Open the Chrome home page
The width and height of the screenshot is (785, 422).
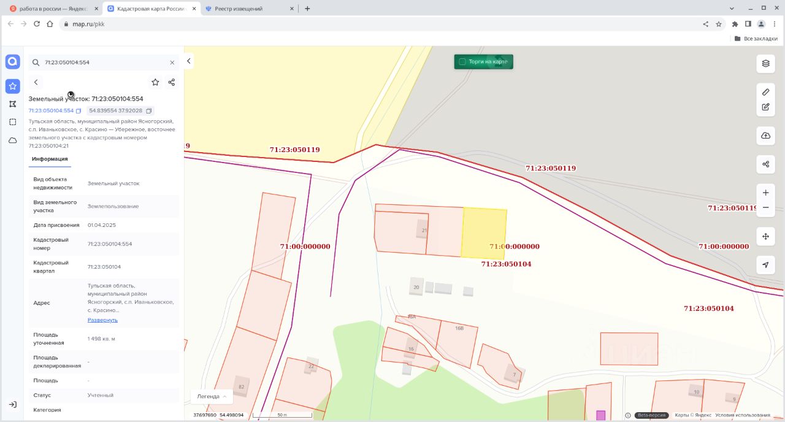tap(50, 24)
